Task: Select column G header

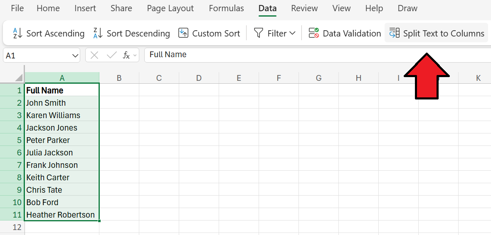Action: click(319, 78)
